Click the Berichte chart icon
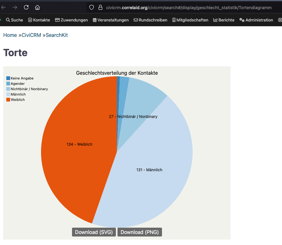 click(x=216, y=20)
